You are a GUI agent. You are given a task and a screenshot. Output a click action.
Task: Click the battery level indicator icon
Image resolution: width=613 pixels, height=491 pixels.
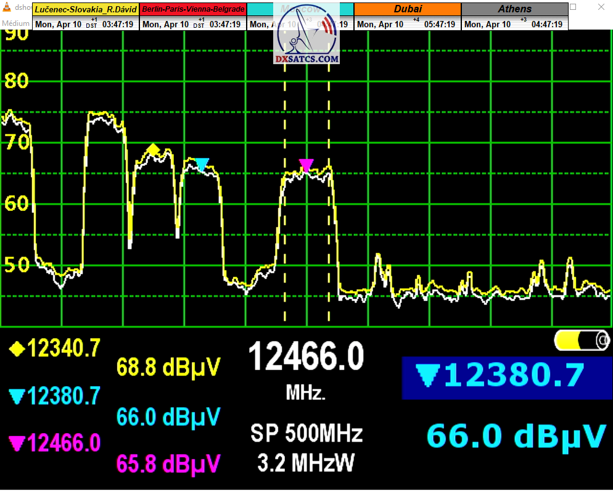[582, 340]
